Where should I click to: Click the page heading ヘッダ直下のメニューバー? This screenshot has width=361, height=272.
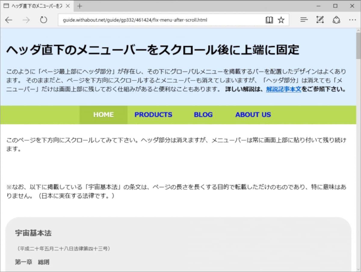pos(153,50)
